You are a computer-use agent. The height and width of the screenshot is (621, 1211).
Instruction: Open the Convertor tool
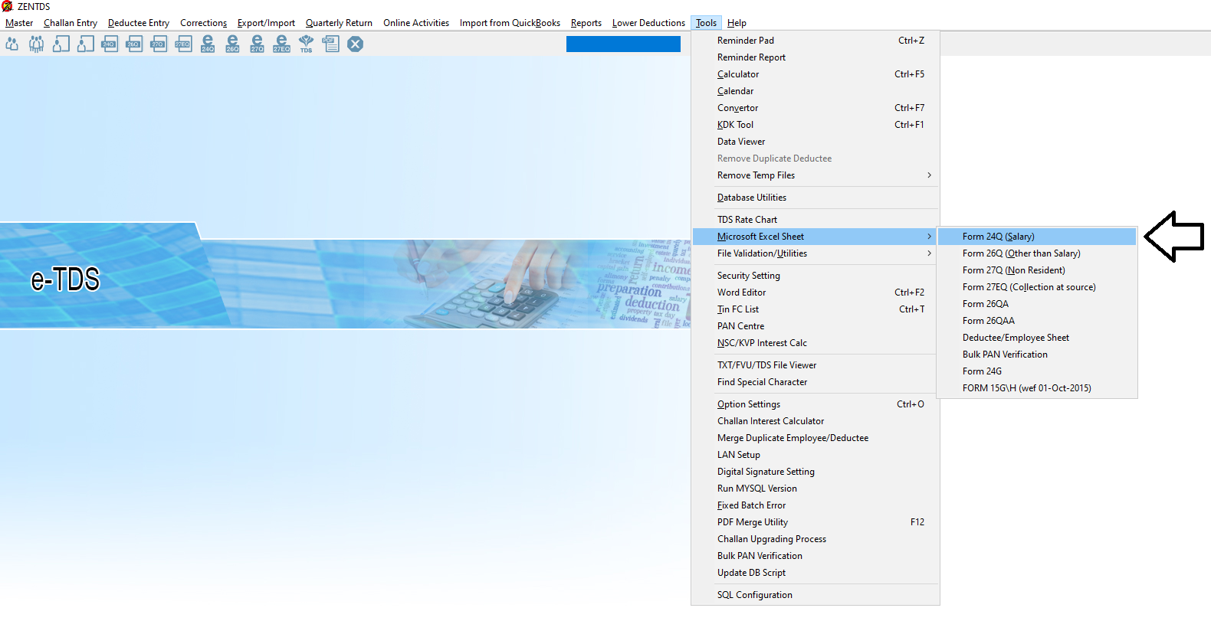816,108
